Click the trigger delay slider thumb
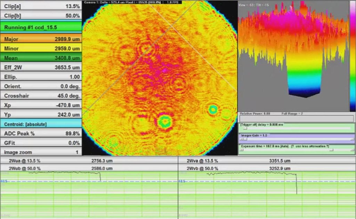 coord(245,128)
